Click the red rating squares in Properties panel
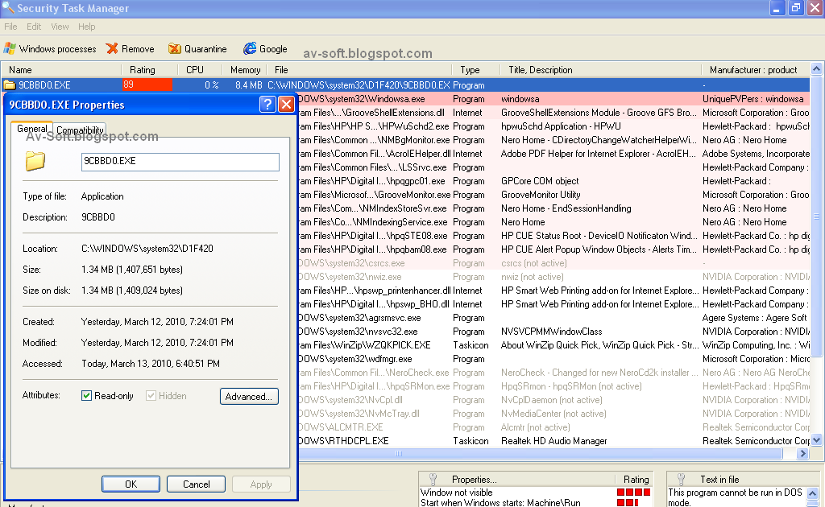The image size is (825, 507). pyautogui.click(x=633, y=493)
